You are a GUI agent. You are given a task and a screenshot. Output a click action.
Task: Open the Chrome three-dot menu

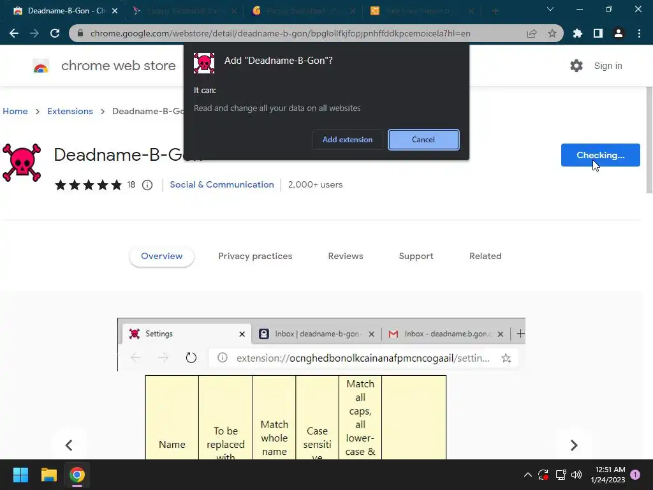point(639,33)
